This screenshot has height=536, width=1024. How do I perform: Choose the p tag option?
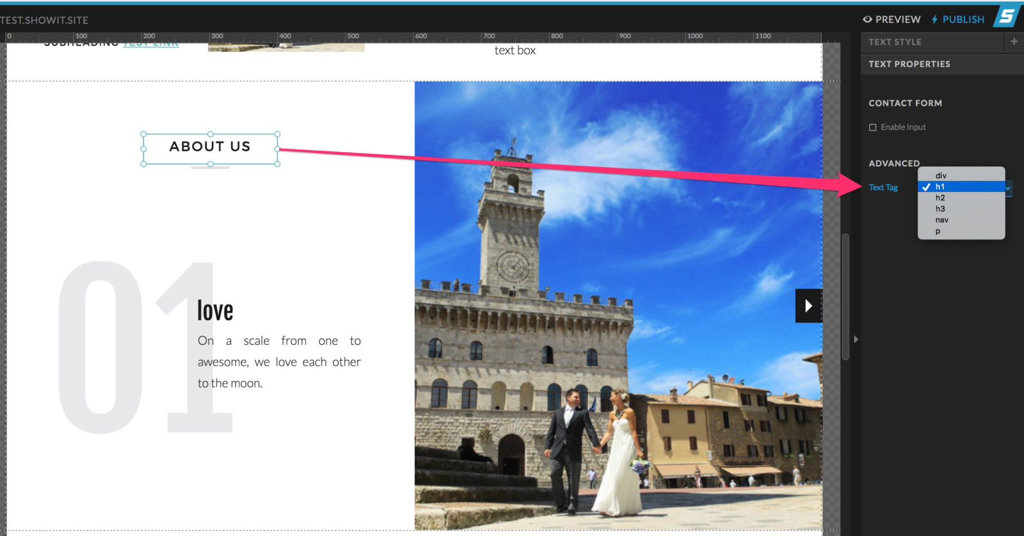[x=938, y=231]
